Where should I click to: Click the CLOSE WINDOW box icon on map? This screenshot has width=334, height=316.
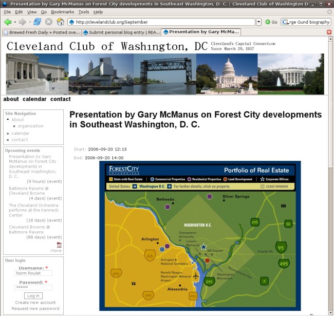tap(263, 187)
